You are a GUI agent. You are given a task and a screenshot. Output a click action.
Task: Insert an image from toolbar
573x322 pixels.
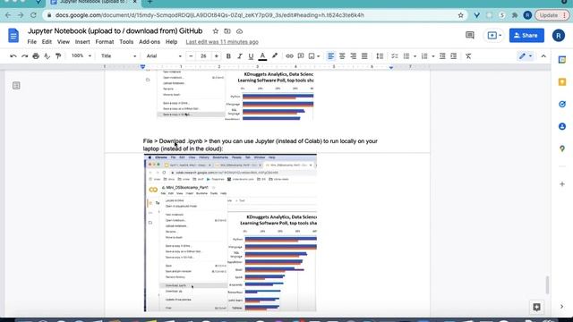tap(312, 56)
